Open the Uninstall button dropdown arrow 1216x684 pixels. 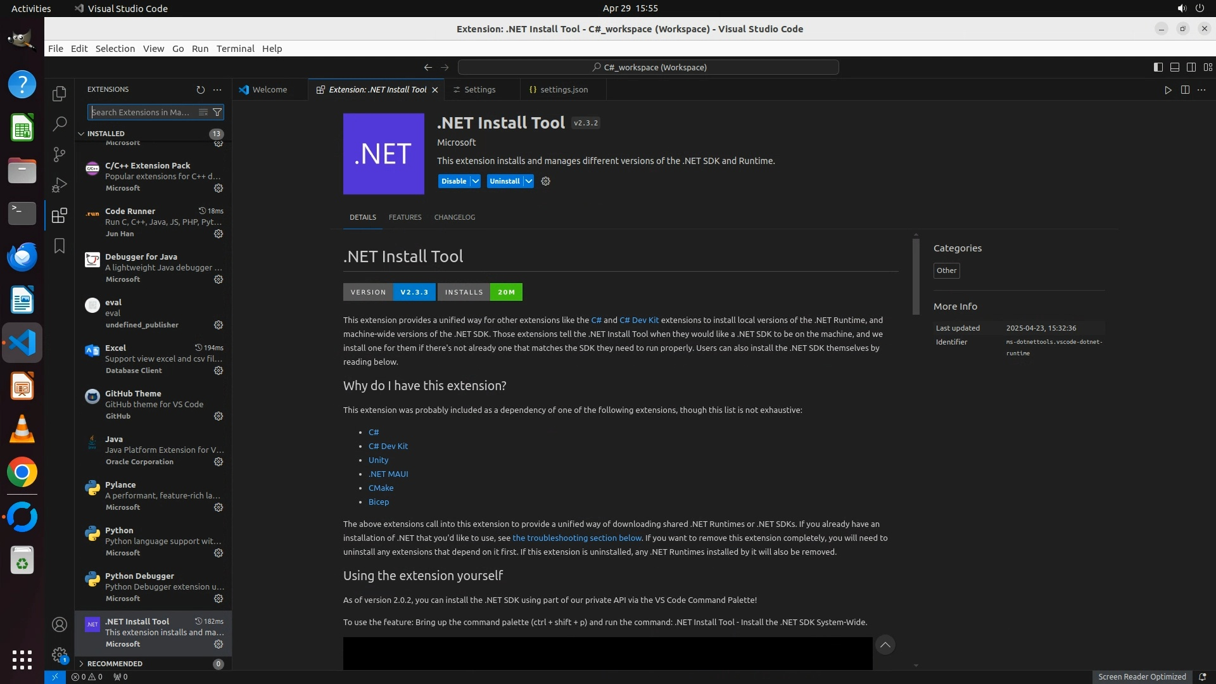(x=528, y=181)
